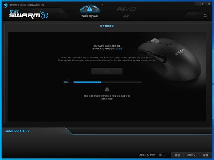Open settings via the gear icon

(205, 16)
